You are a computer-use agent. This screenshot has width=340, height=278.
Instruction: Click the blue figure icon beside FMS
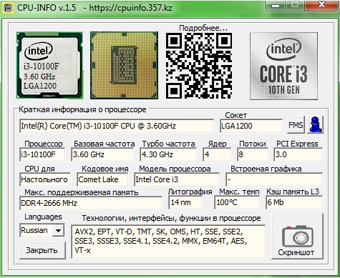coord(316,124)
